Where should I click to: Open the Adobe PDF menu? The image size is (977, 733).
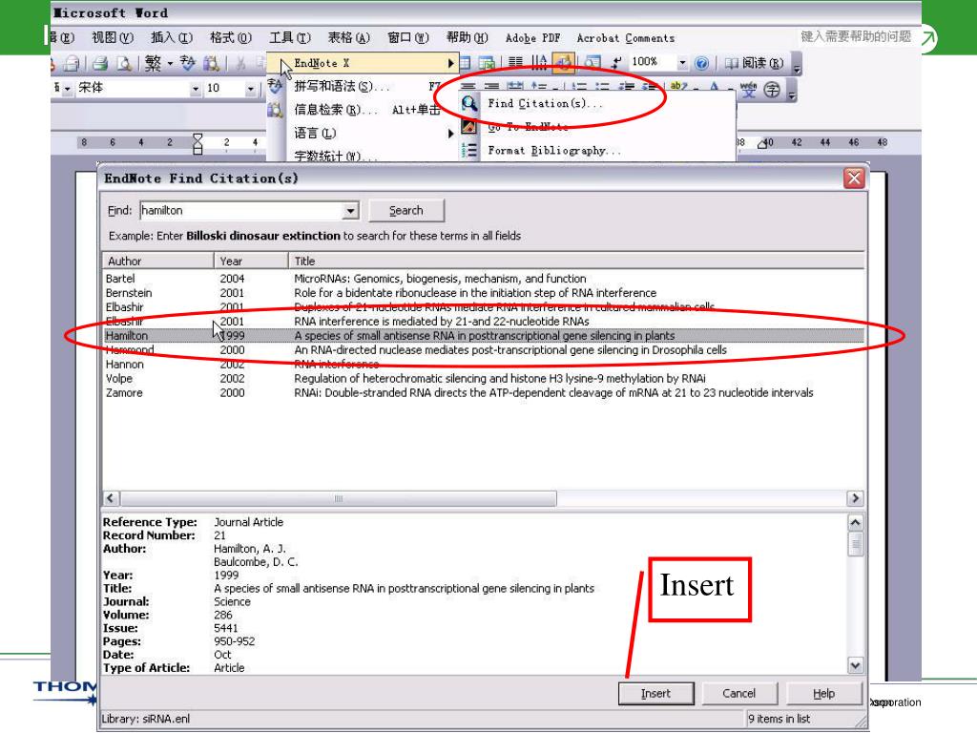(x=532, y=38)
